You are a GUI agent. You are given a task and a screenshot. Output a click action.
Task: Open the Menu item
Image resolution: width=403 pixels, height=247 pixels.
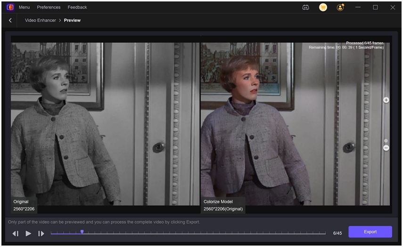24,7
